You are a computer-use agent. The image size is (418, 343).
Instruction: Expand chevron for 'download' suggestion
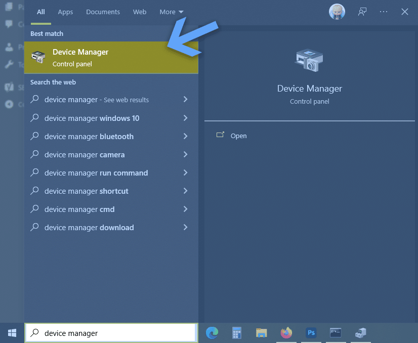(186, 227)
